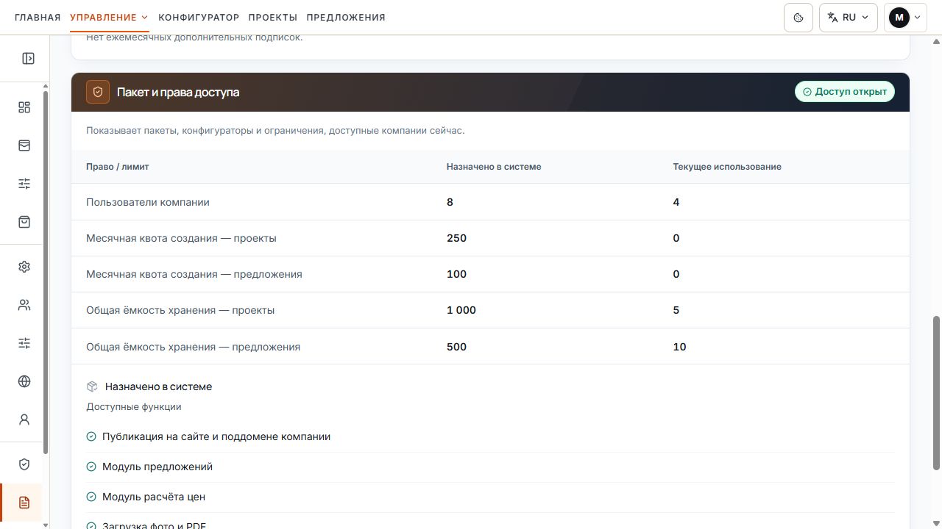Open the КОНФИГУРАТОР menu item

[199, 18]
